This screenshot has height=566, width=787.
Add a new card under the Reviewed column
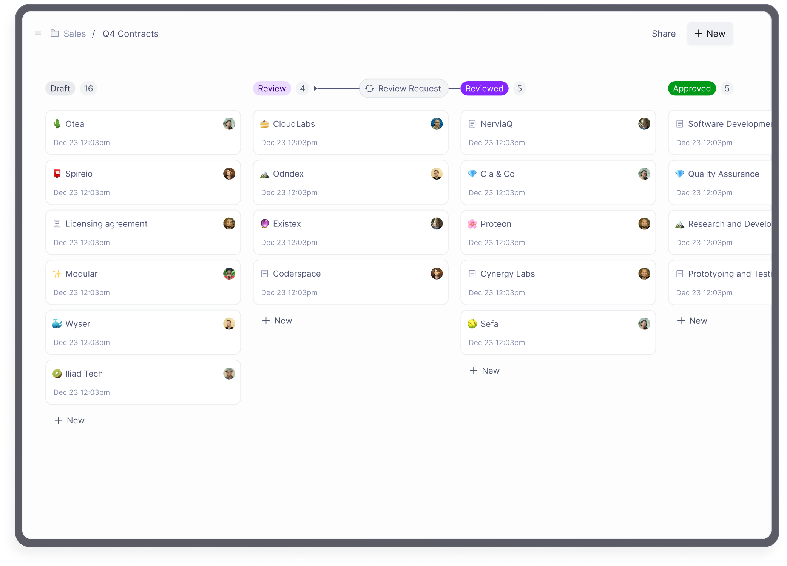pyautogui.click(x=485, y=370)
